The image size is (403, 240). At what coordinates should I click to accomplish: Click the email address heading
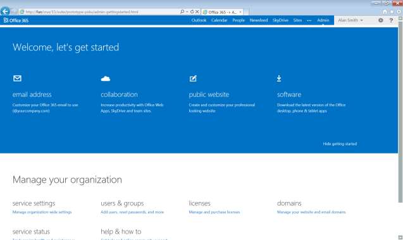(x=32, y=95)
